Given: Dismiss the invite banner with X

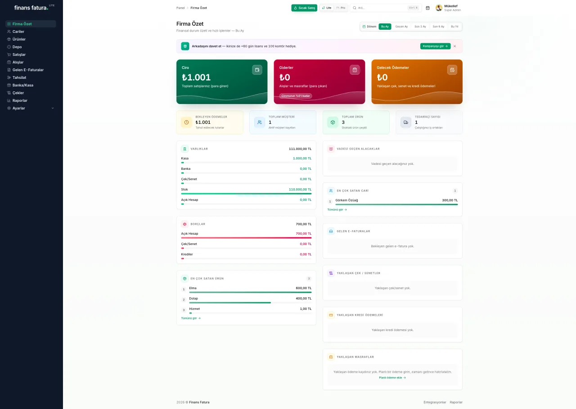Looking at the screenshot, I should point(454,46).
